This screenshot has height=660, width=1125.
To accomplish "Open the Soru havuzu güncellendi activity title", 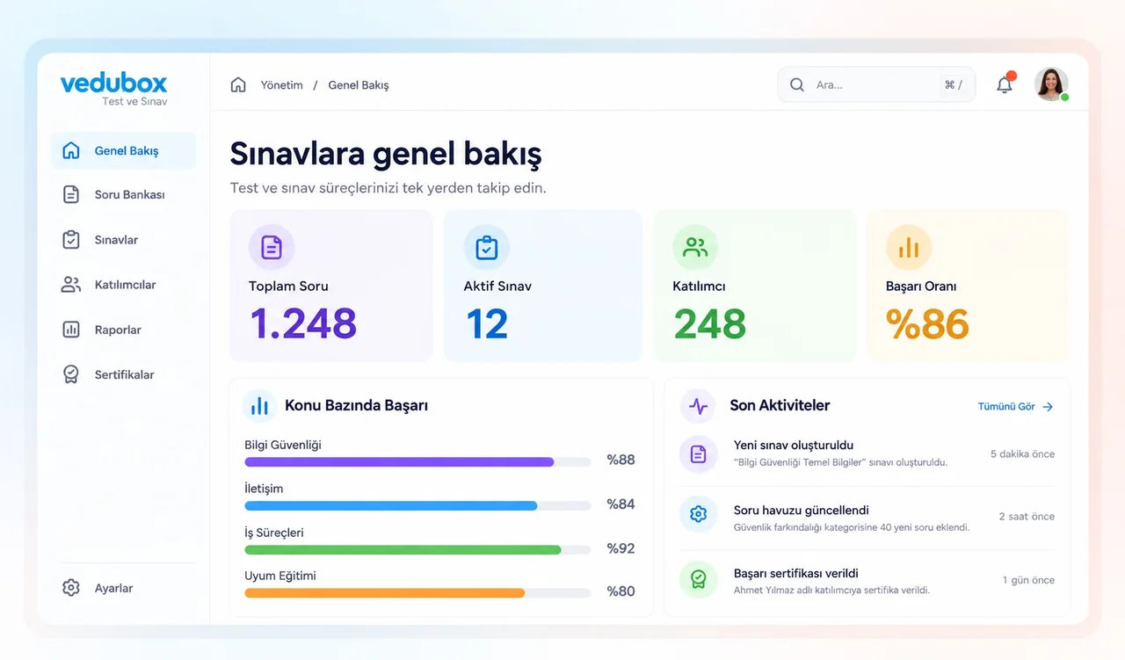I will [802, 511].
